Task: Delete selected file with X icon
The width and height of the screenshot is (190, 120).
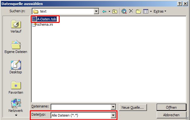Action: click(131, 11)
